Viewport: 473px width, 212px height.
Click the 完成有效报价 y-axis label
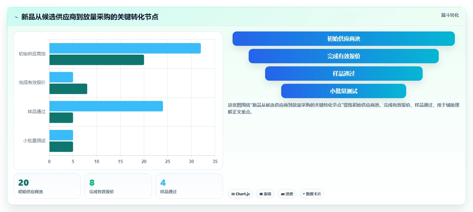(x=32, y=83)
